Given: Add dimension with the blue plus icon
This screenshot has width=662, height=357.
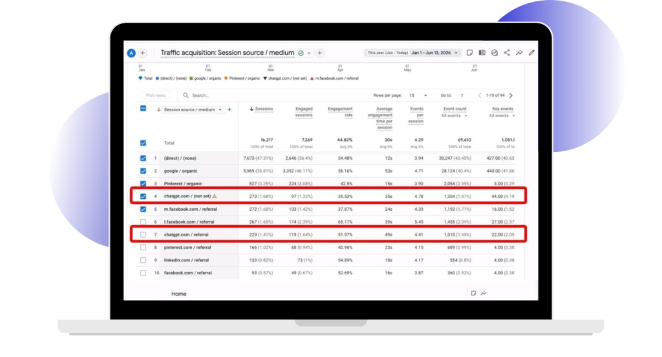Looking at the screenshot, I should coord(230,110).
